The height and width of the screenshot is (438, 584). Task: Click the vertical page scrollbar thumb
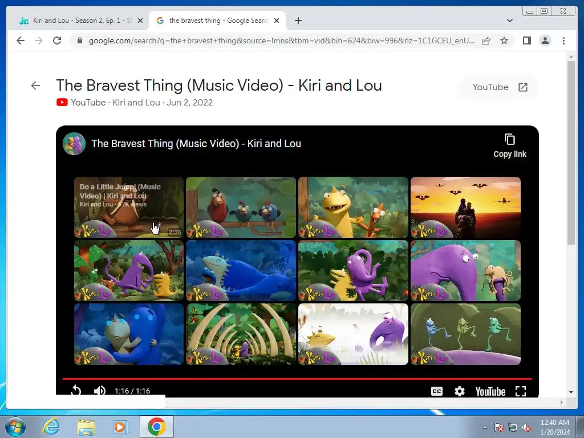click(571, 153)
